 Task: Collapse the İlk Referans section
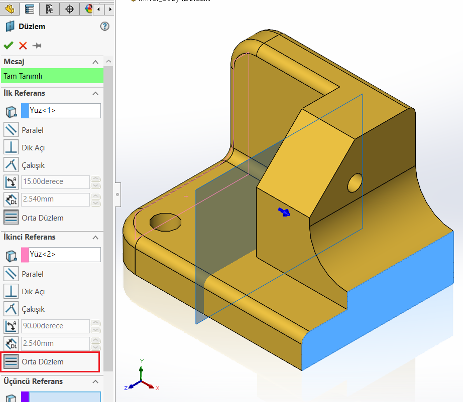pyautogui.click(x=95, y=93)
